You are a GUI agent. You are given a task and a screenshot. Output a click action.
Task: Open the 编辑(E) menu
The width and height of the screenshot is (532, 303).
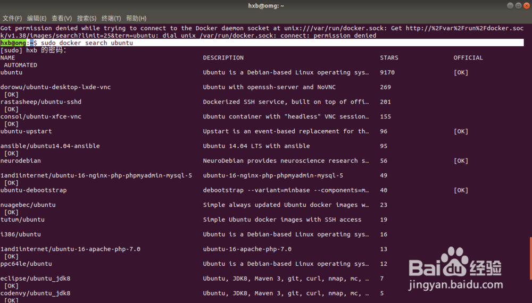coord(37,18)
